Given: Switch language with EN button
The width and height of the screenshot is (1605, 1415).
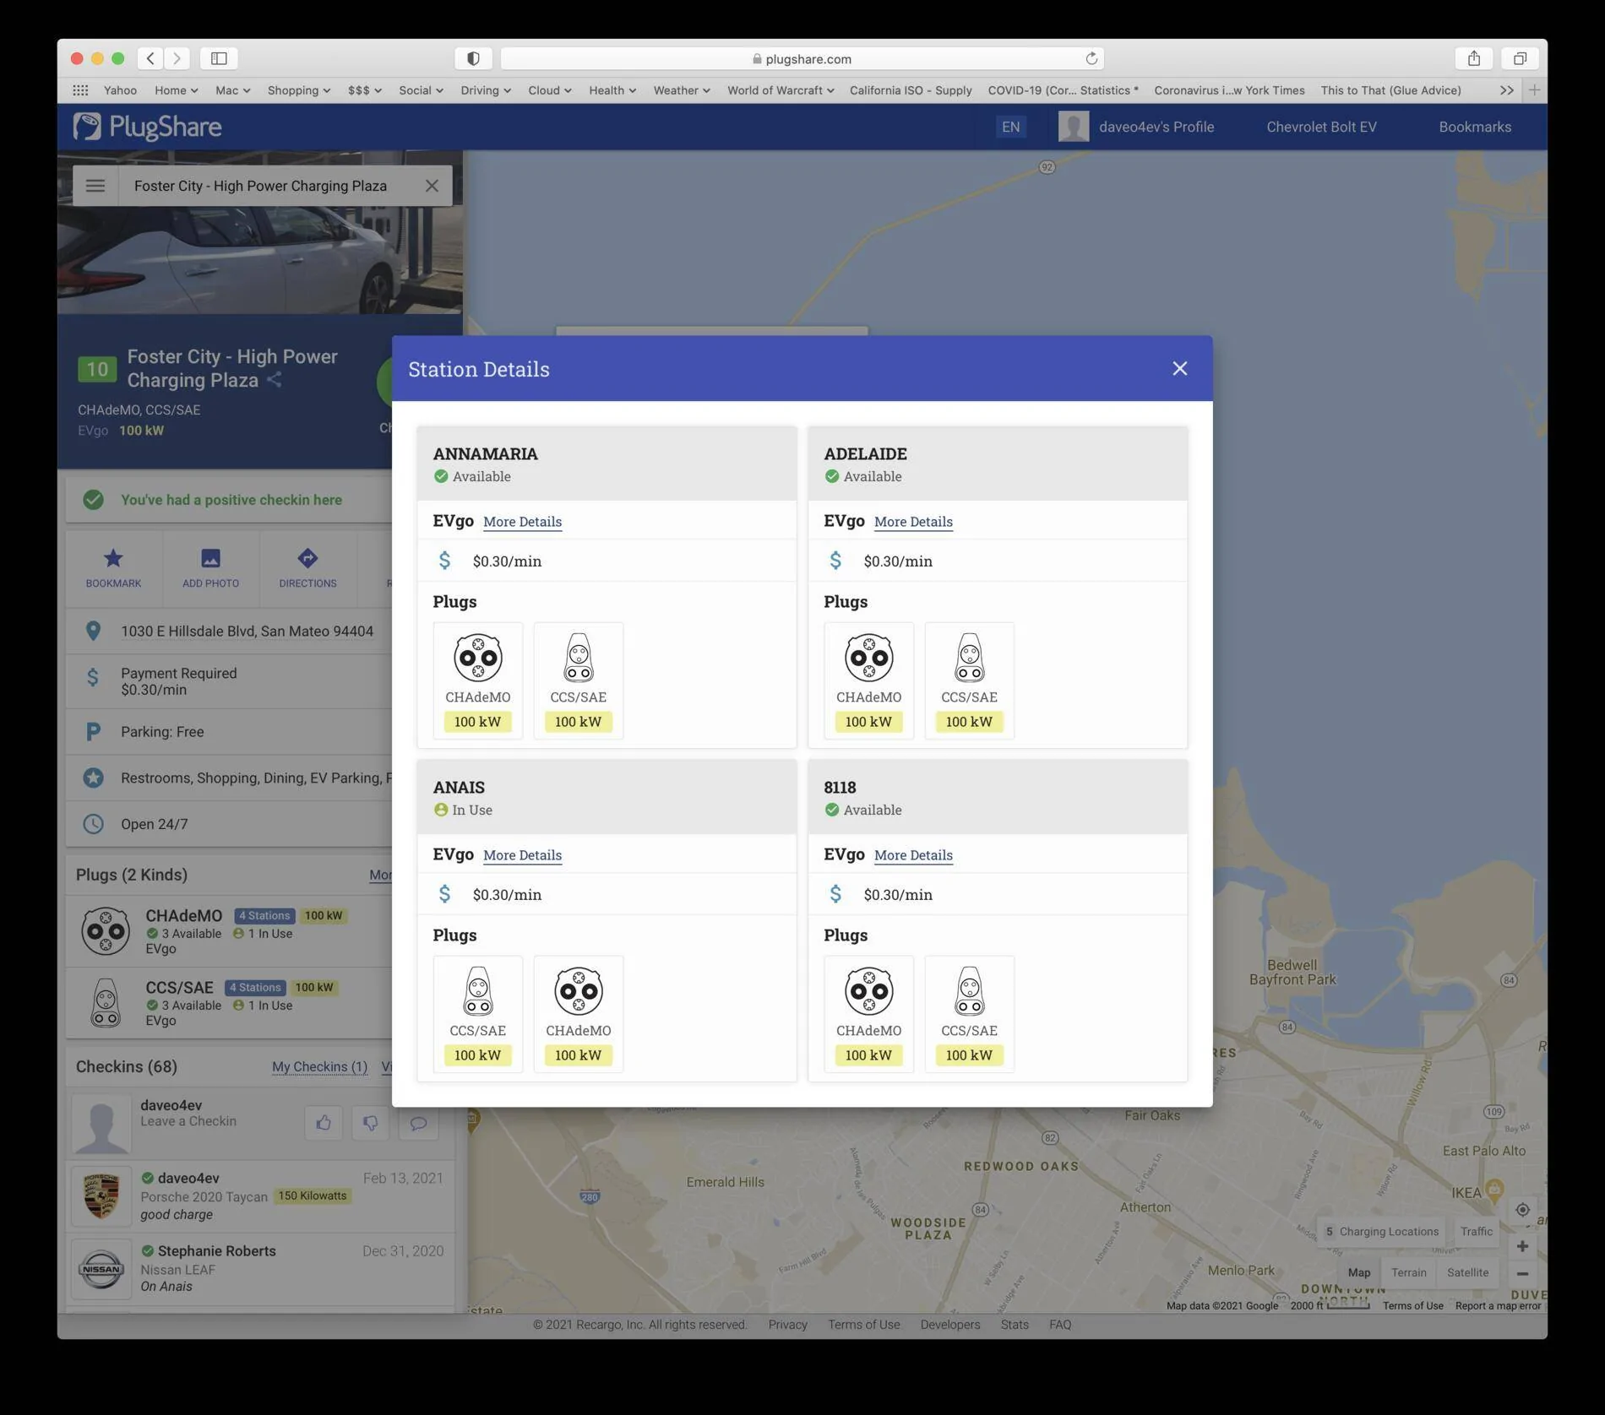Looking at the screenshot, I should tap(1010, 127).
